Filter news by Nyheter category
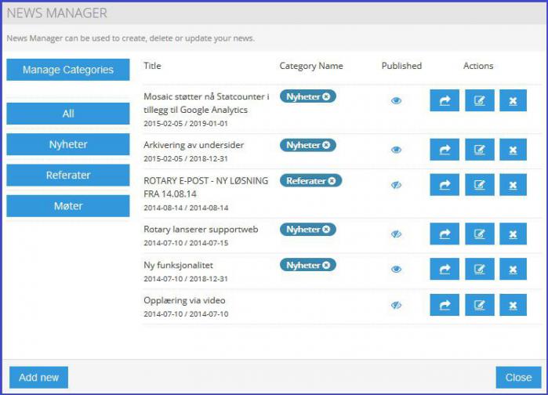 pyautogui.click(x=68, y=144)
